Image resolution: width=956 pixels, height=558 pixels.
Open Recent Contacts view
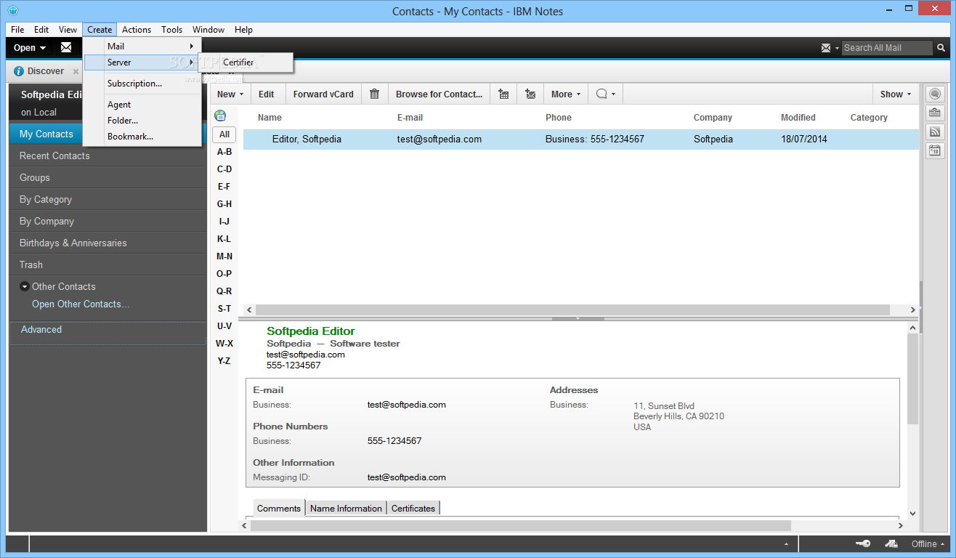108,155
